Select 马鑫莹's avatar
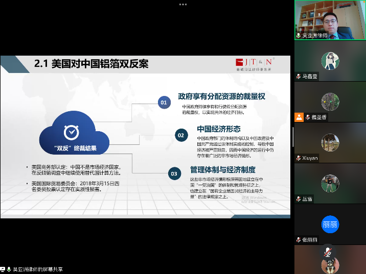 click(x=330, y=61)
